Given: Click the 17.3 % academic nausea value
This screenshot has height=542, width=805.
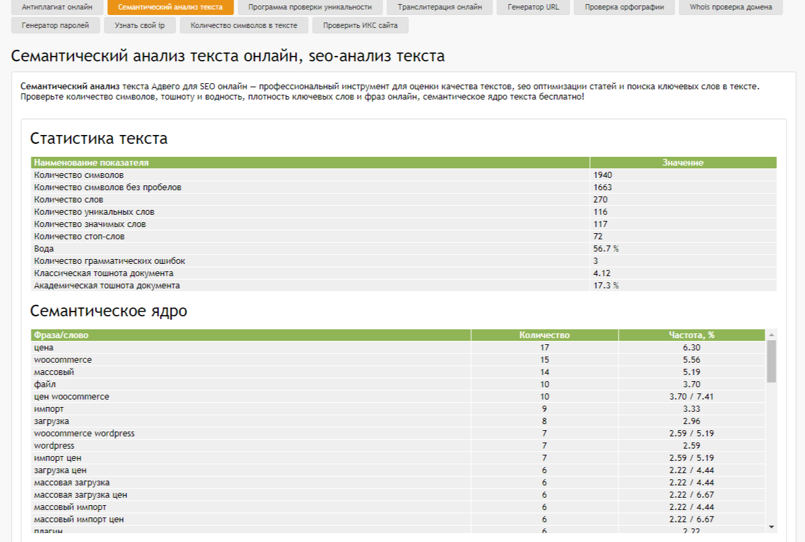Looking at the screenshot, I should click(x=606, y=286).
